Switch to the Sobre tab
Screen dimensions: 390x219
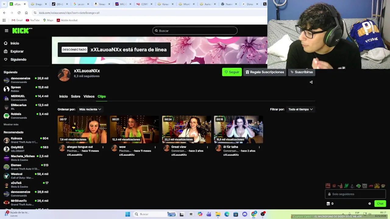76,96
